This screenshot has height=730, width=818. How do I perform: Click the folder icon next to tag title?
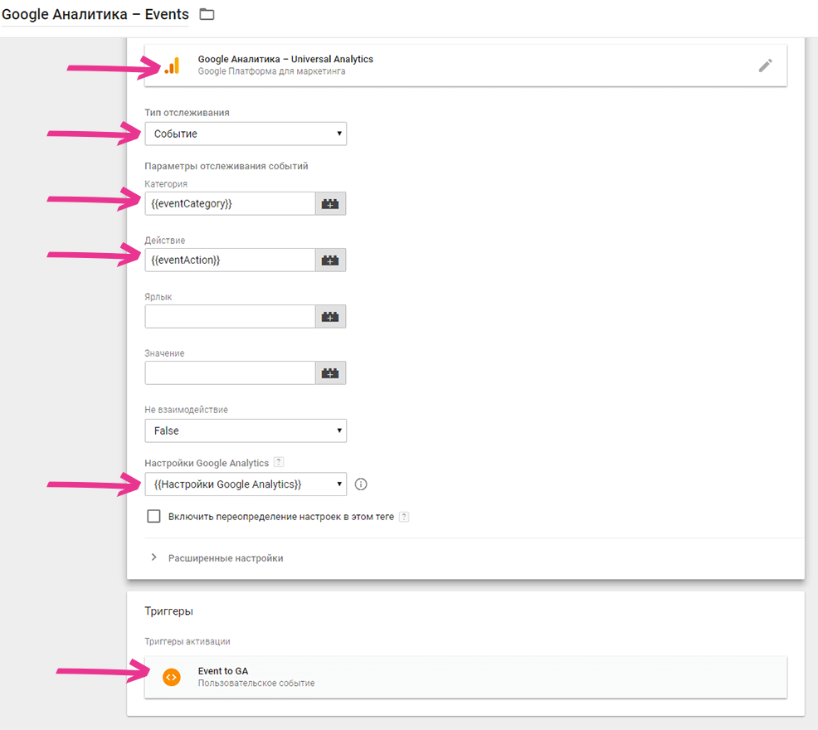(x=207, y=14)
